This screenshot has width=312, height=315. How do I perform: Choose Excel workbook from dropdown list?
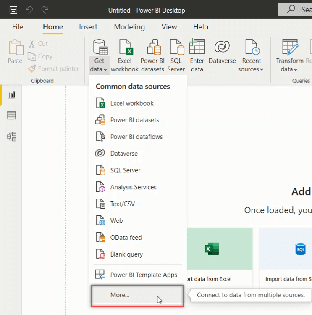[138, 103]
